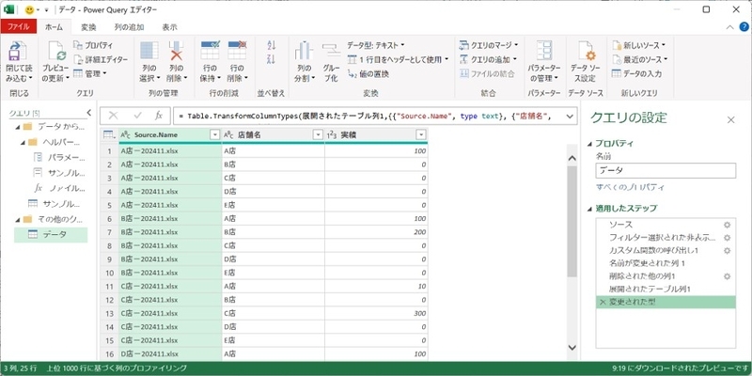Click the Remove Rows (行の削除) icon
The height and width of the screenshot is (376, 752).
click(x=237, y=51)
